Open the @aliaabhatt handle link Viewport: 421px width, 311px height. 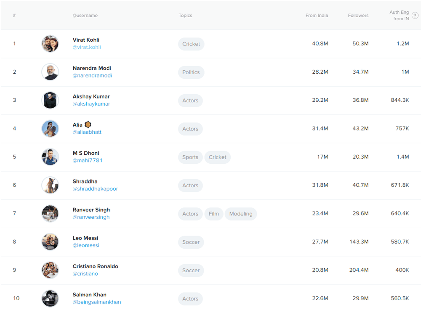(87, 132)
